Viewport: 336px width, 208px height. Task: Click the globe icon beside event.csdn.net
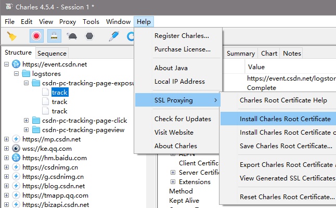point(16,64)
